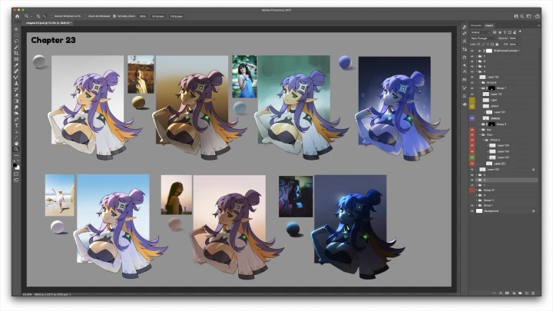Select the Crop tool

click(x=16, y=53)
